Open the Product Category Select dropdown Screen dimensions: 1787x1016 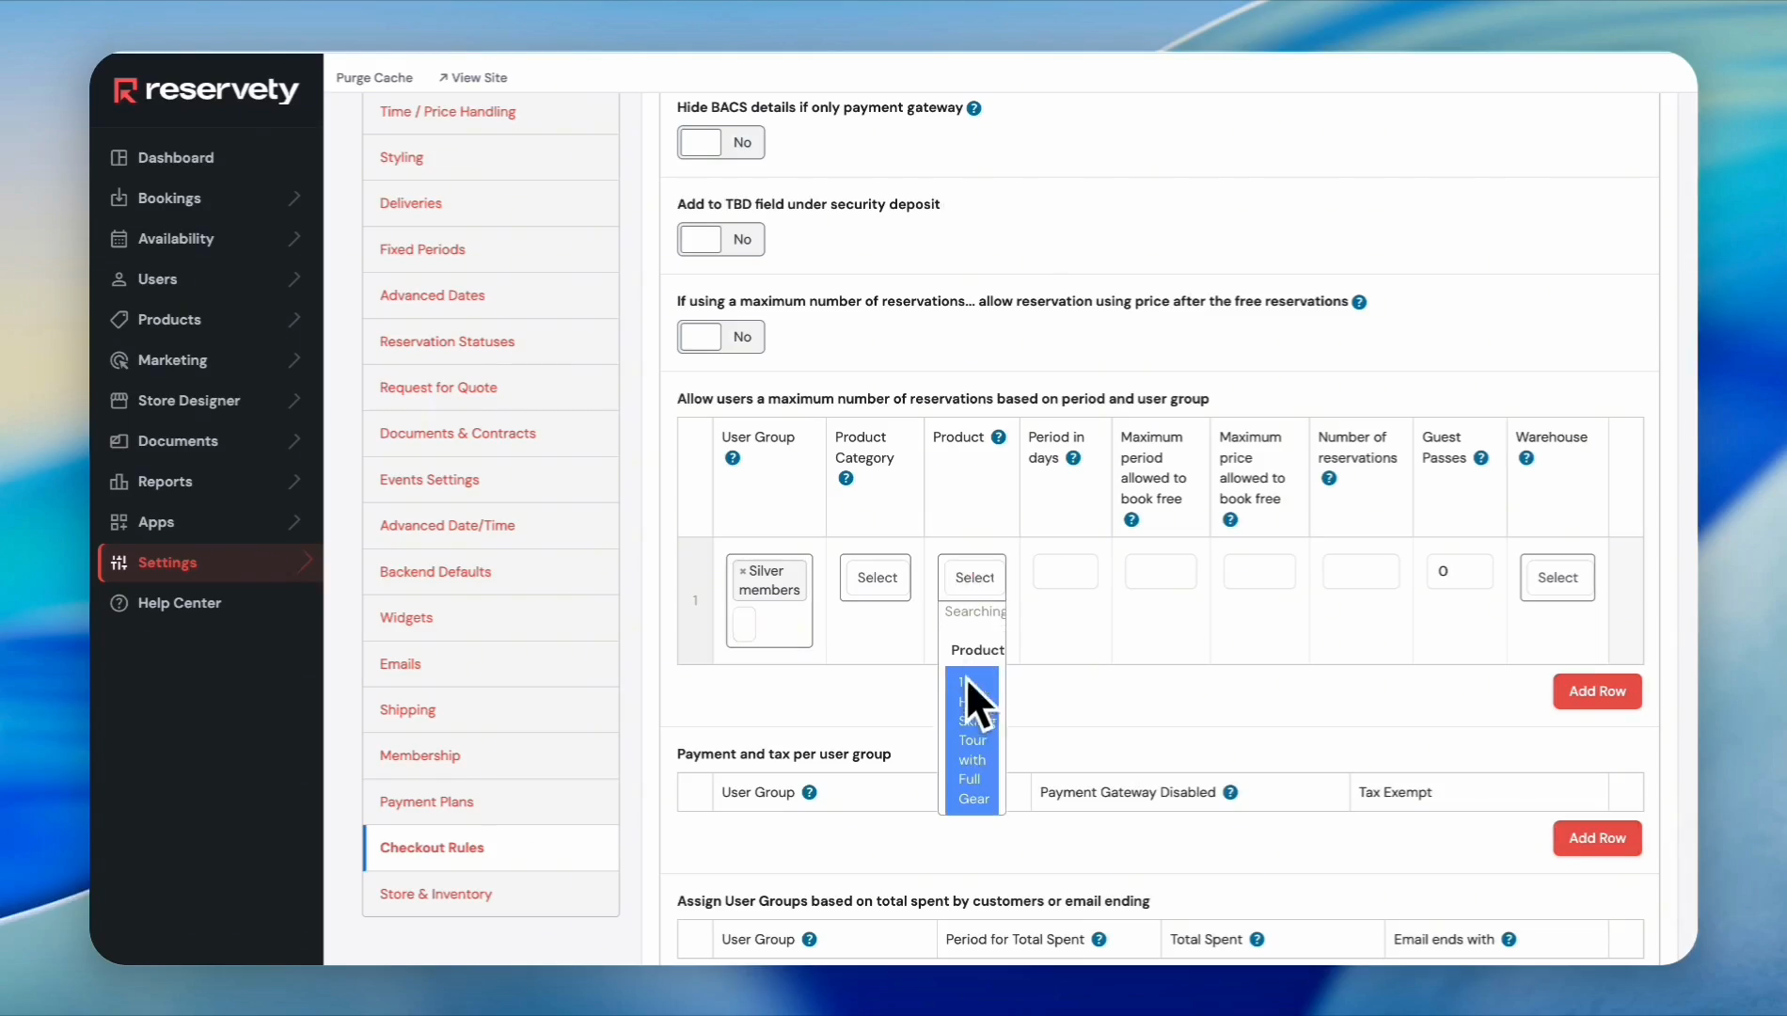[876, 578]
